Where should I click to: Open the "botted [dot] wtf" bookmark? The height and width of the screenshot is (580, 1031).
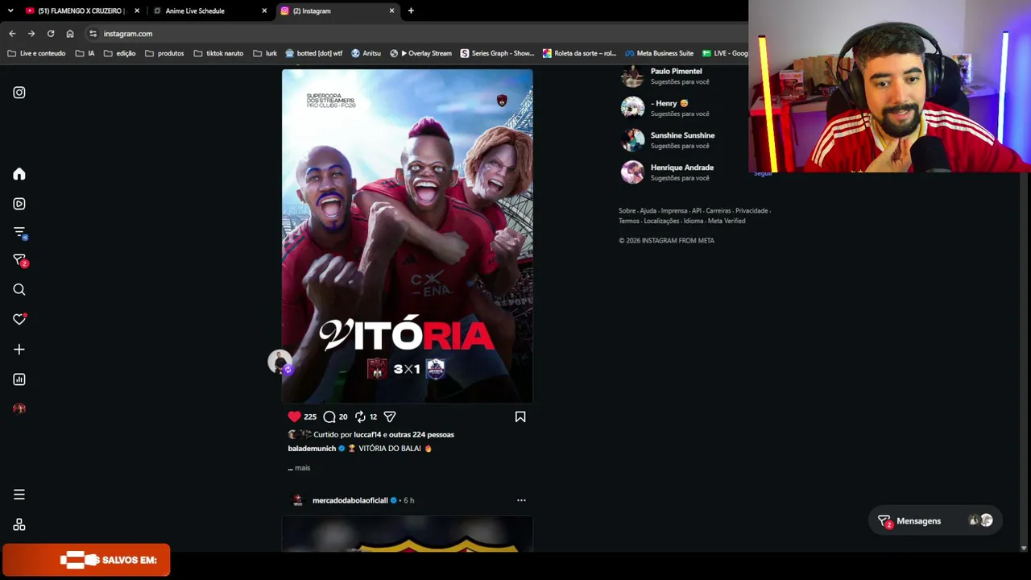(x=313, y=53)
